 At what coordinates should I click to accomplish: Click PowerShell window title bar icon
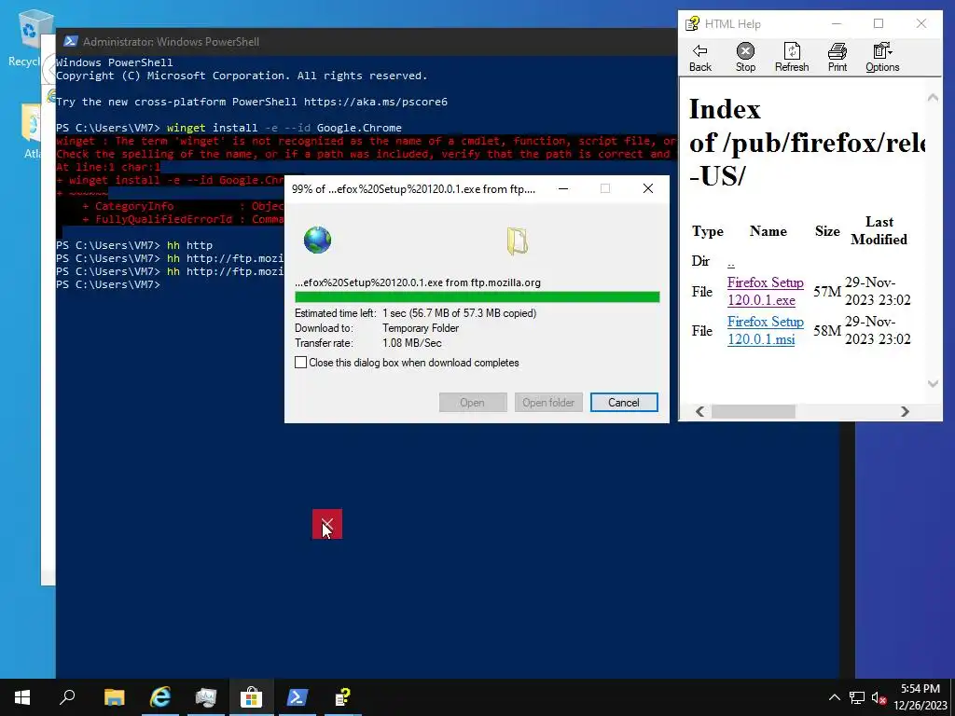(x=70, y=41)
